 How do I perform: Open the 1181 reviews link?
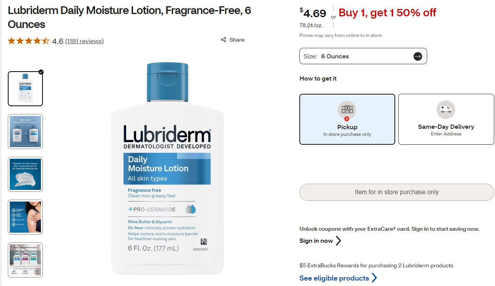(x=84, y=41)
